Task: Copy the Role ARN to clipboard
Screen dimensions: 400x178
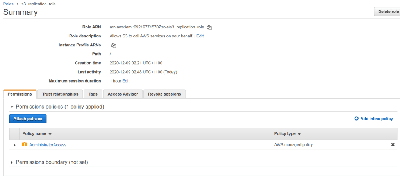Action: [209, 27]
